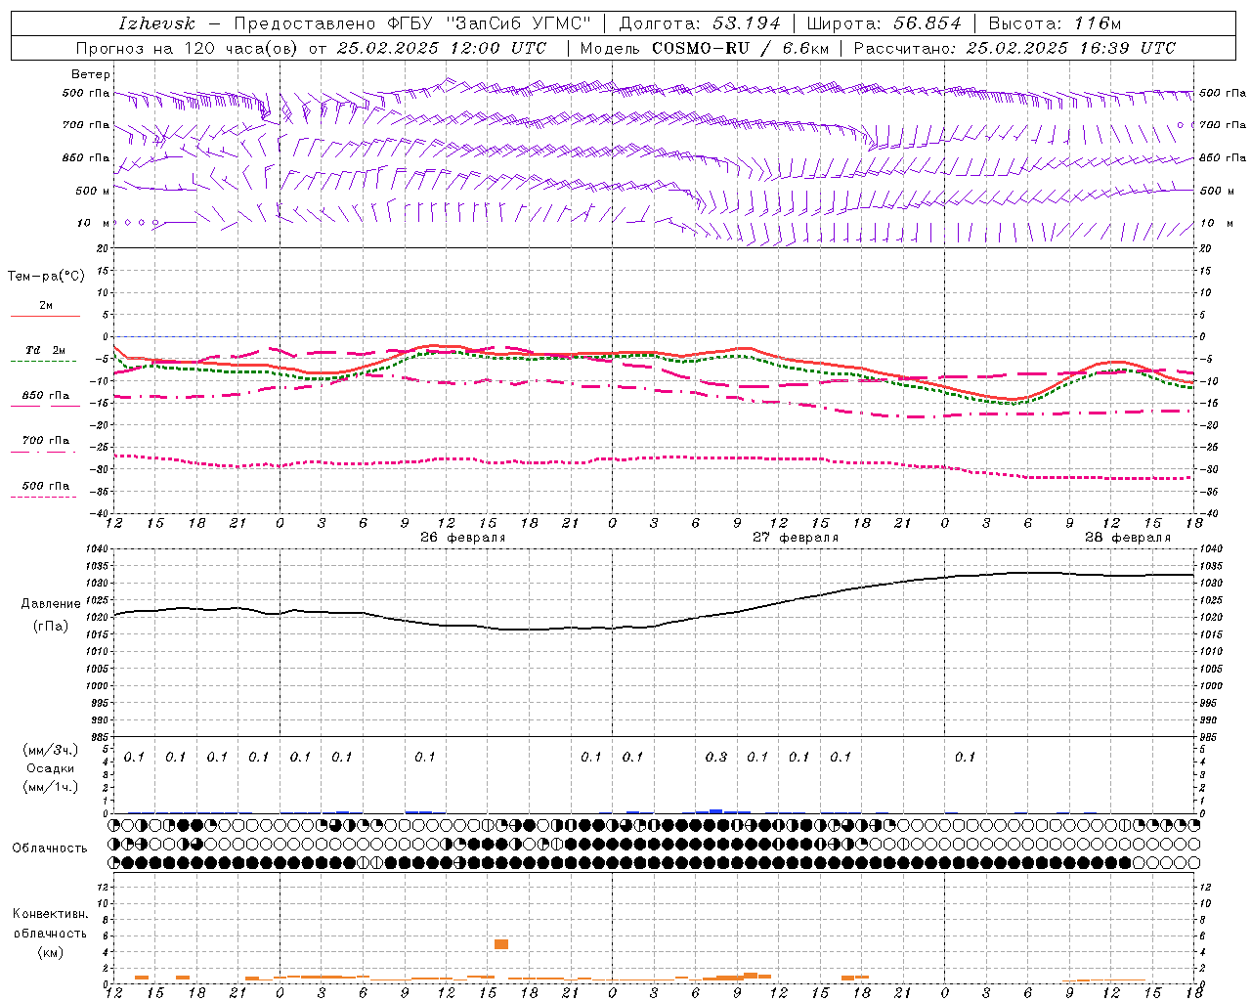Click the 'Долгота: 53.194' longitude value
This screenshot has width=1251, height=1001.
700,23
